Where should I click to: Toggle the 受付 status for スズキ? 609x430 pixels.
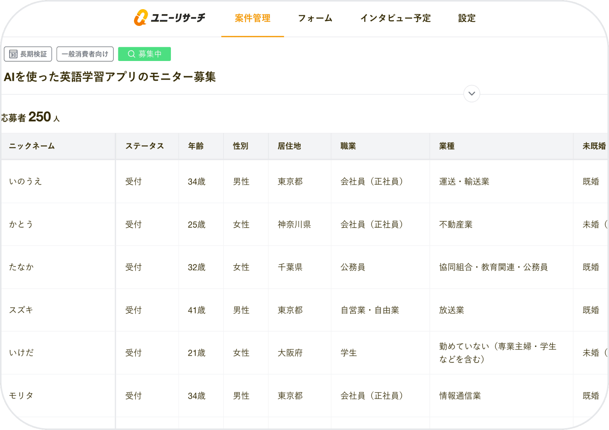[x=132, y=310]
